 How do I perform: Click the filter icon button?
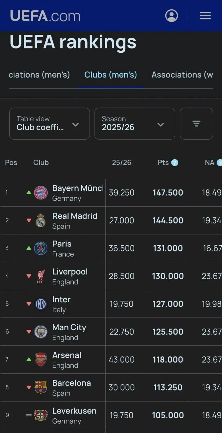coord(196,124)
